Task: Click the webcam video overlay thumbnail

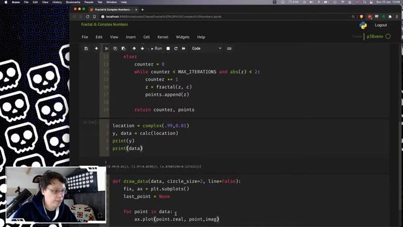Action: coord(56,195)
